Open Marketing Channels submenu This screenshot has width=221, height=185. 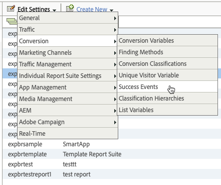point(68,52)
